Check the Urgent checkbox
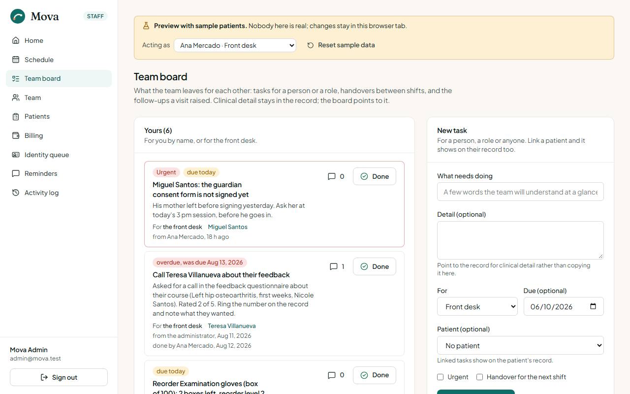630x394 pixels. [441, 377]
